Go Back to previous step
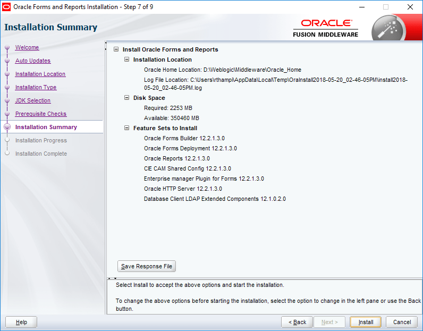Viewport: 423px width, 331px height. [297, 322]
